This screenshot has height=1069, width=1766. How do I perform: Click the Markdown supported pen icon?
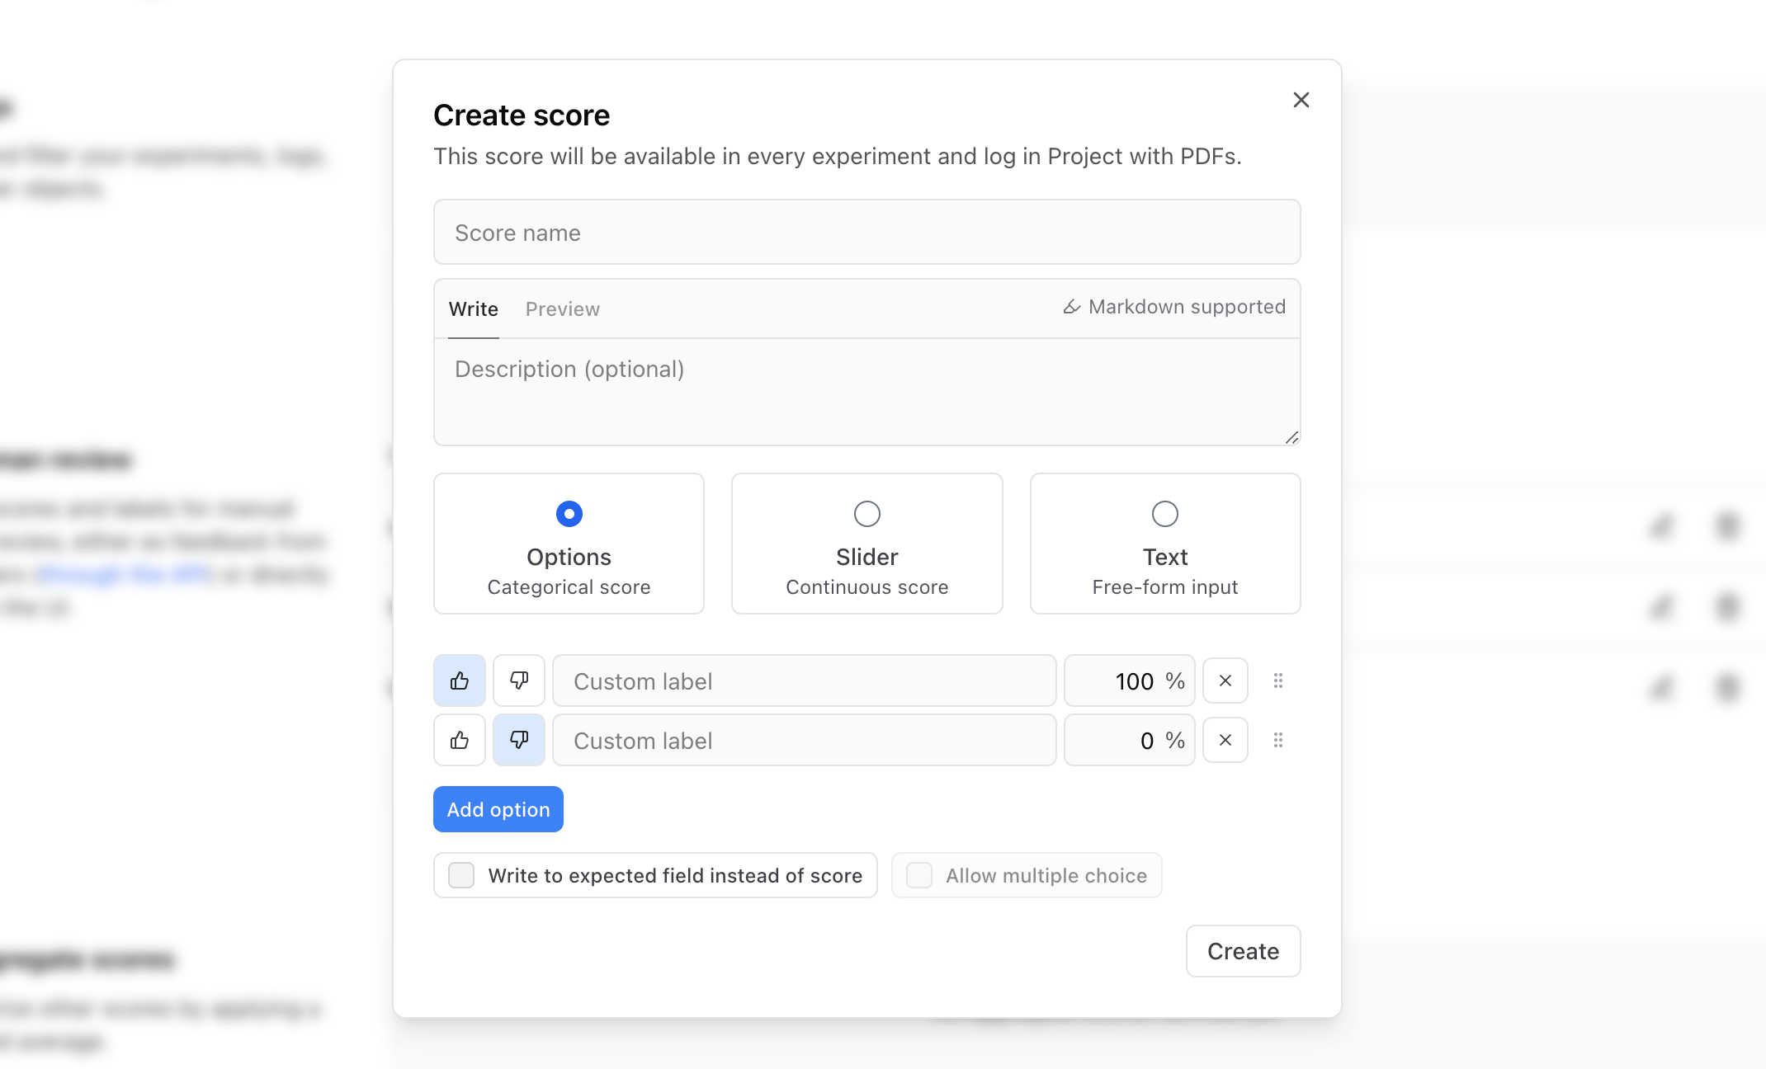[1070, 306]
